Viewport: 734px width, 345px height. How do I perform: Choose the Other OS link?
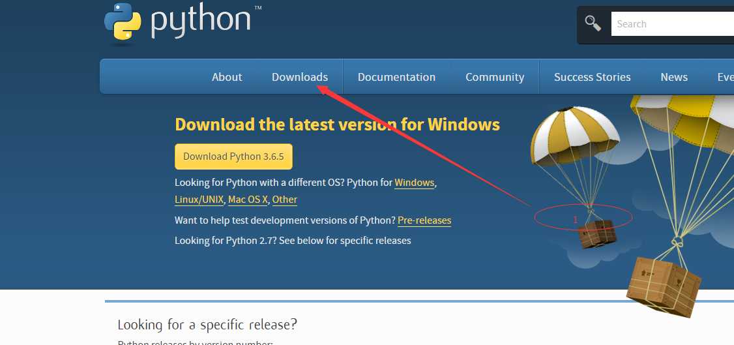pyautogui.click(x=285, y=200)
